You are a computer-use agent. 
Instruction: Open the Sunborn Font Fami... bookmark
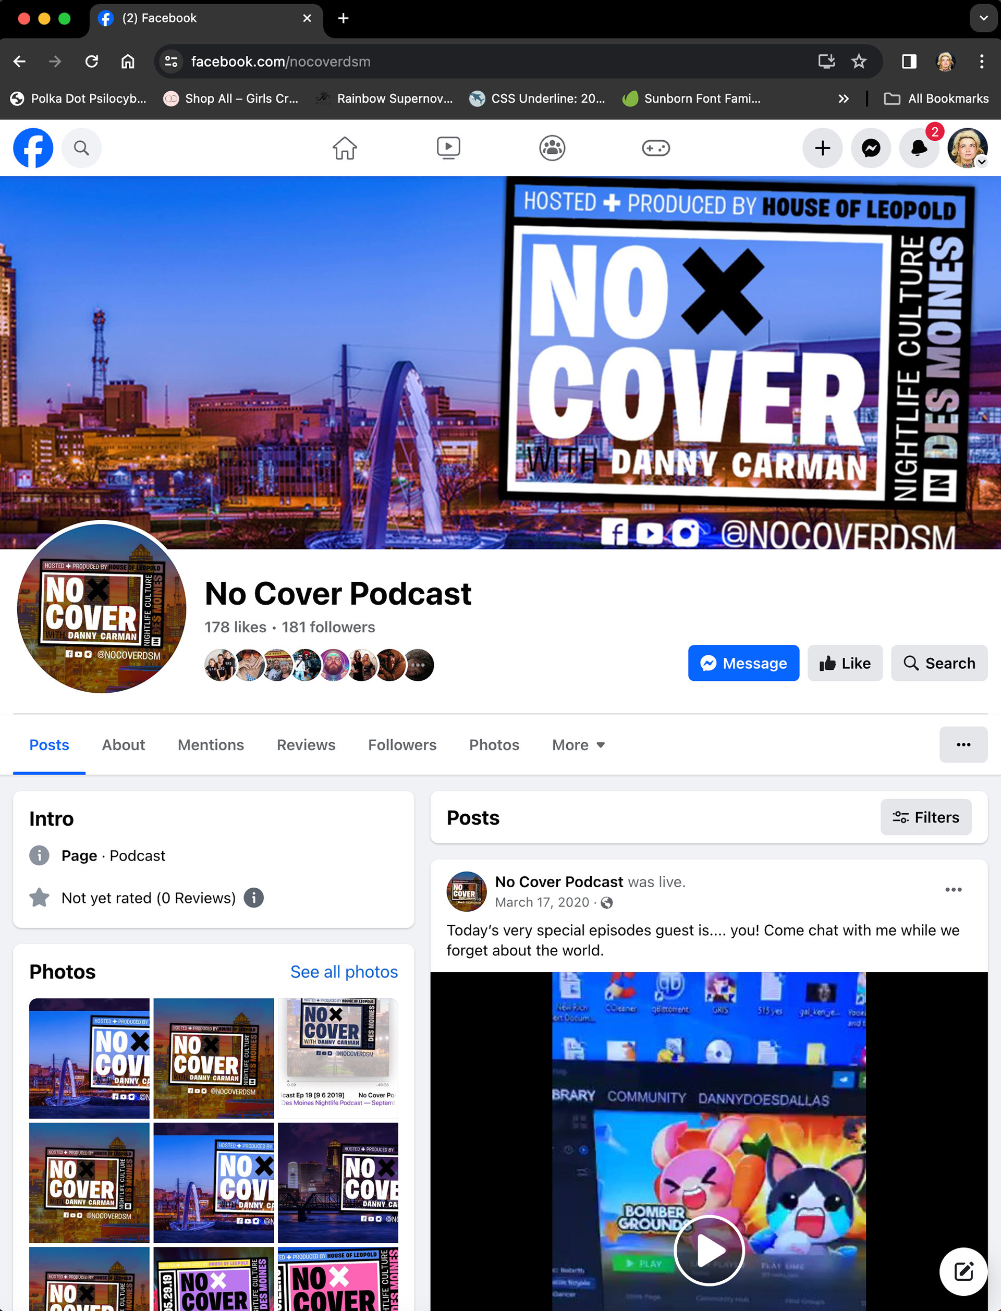click(692, 99)
